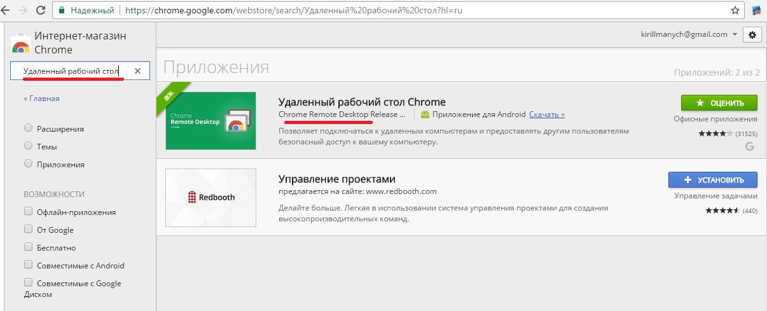Open 'Управление проектами' app title
Screen dimensions: 767x311
click(x=337, y=179)
